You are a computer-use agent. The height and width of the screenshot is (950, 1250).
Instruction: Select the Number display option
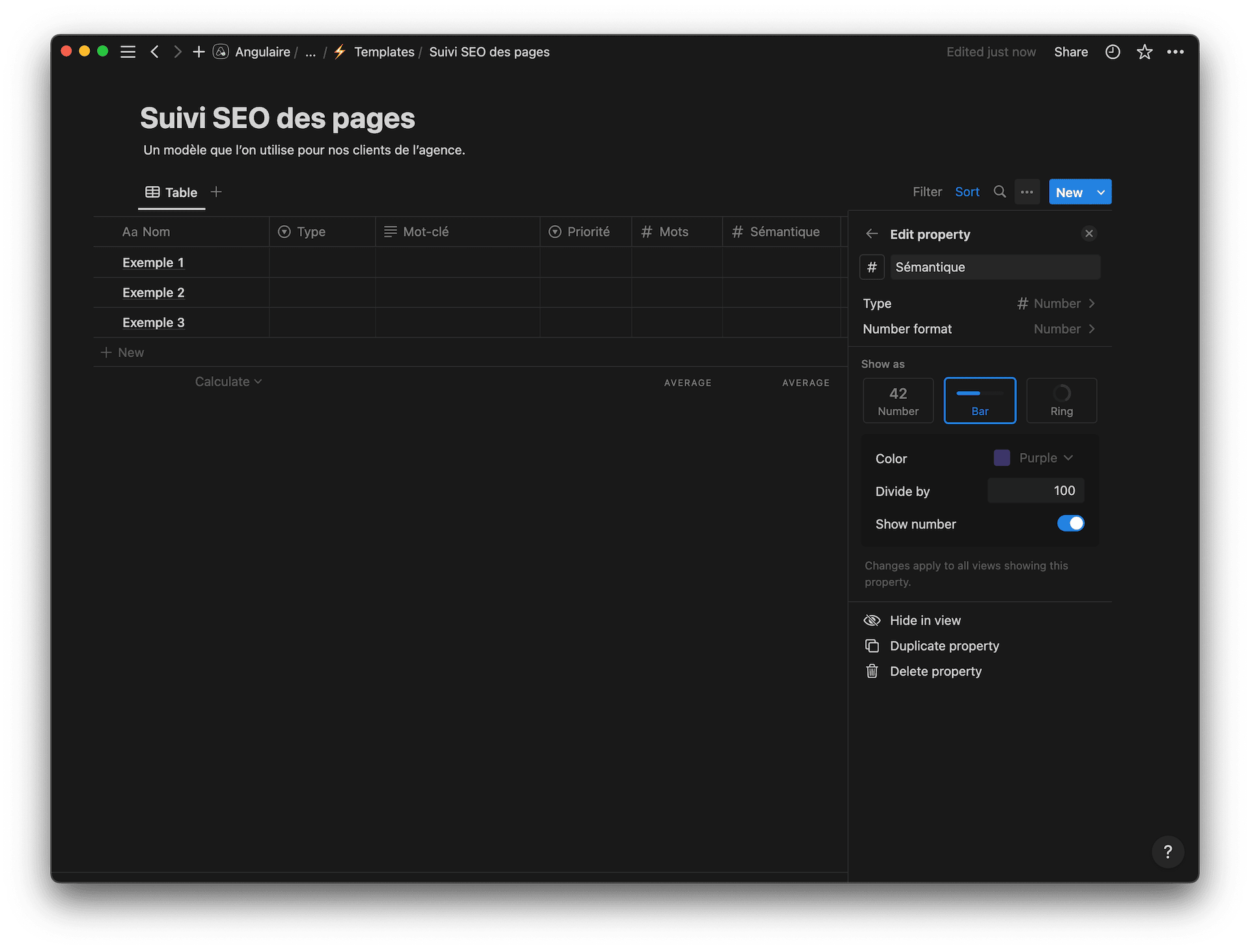(x=898, y=401)
